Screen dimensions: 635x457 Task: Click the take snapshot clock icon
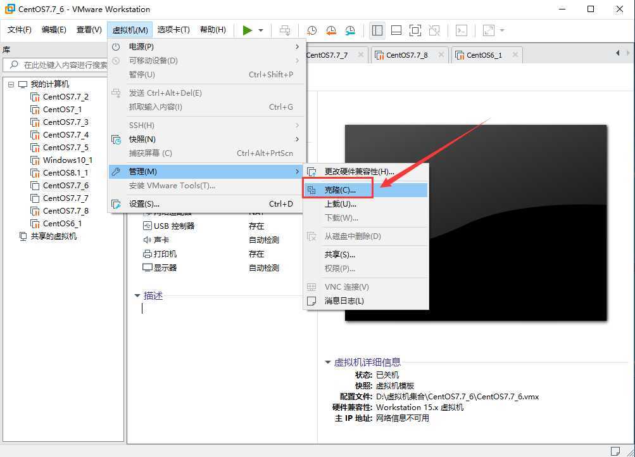[312, 30]
